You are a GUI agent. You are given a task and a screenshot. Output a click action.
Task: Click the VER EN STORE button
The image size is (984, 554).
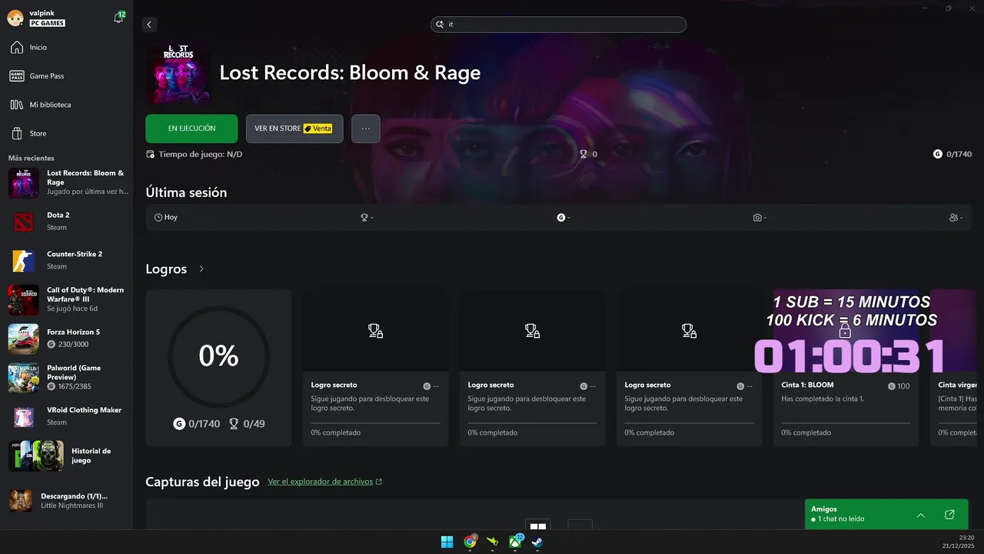[x=294, y=128]
